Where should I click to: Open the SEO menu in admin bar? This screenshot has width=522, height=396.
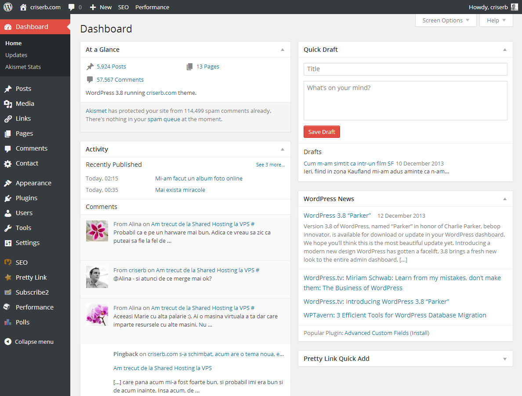tap(123, 7)
